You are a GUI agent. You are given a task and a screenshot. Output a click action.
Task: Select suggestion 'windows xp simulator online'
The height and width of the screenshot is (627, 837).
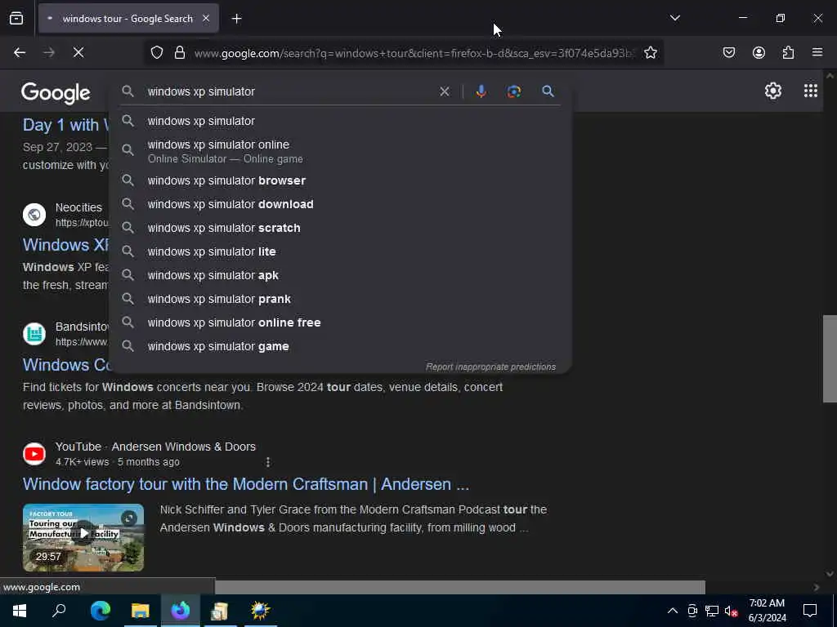[x=340, y=151]
